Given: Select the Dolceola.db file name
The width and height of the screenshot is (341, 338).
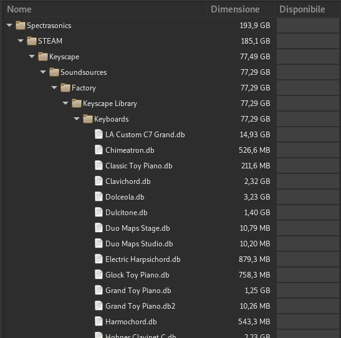Looking at the screenshot, I should point(125,197).
